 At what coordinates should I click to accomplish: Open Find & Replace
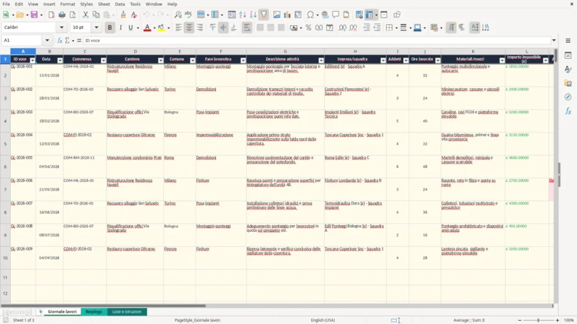[177, 15]
